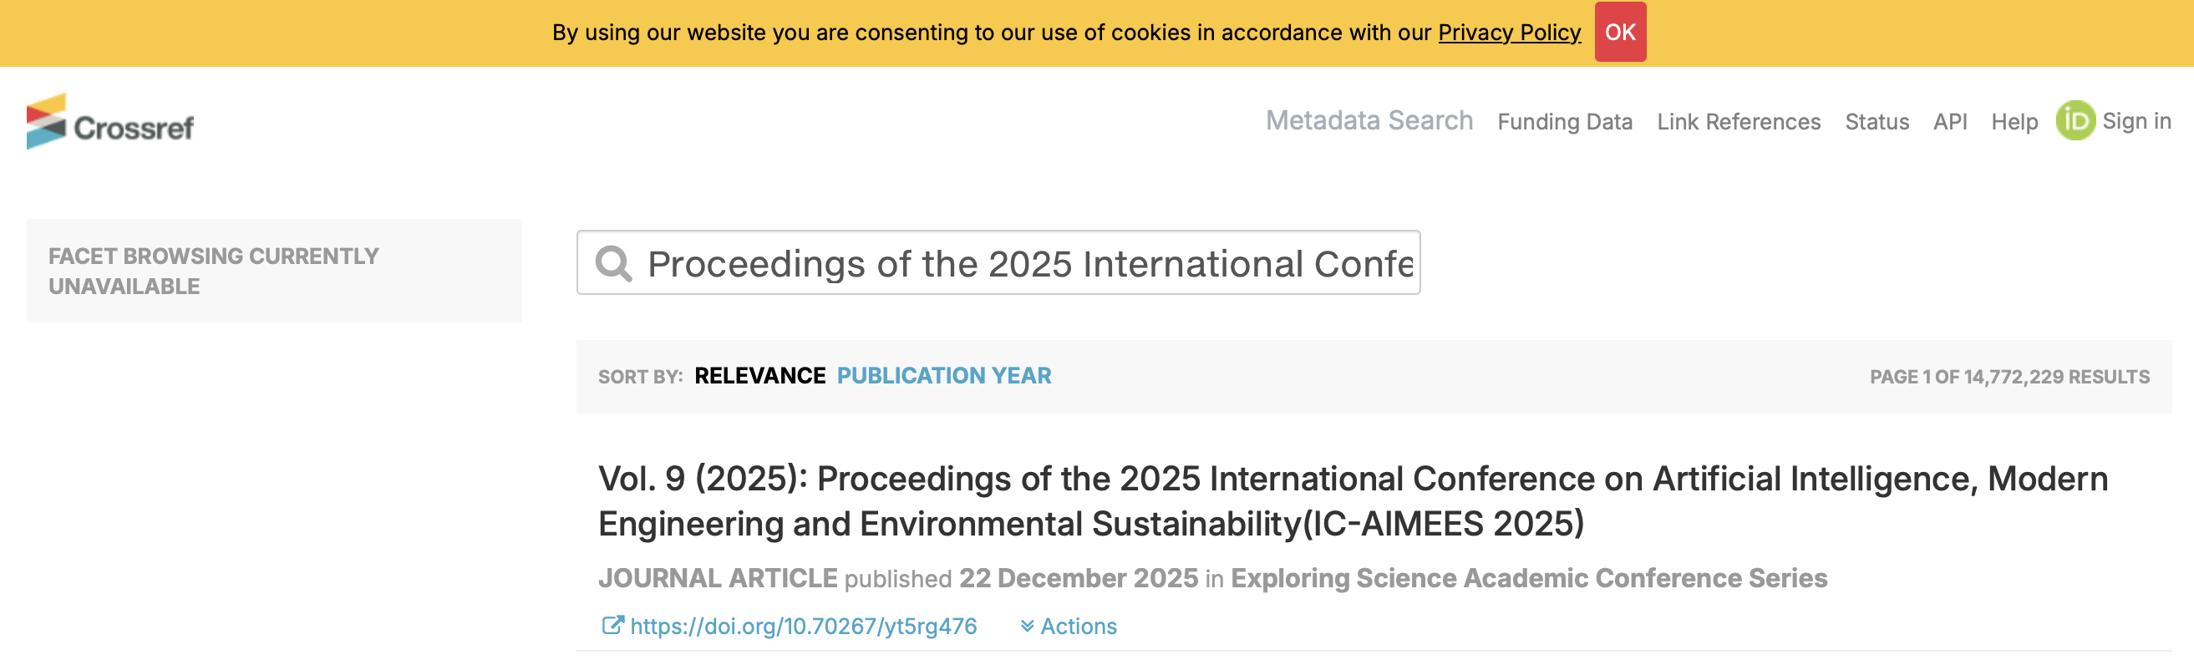Sort results by Relevance

coord(759,376)
